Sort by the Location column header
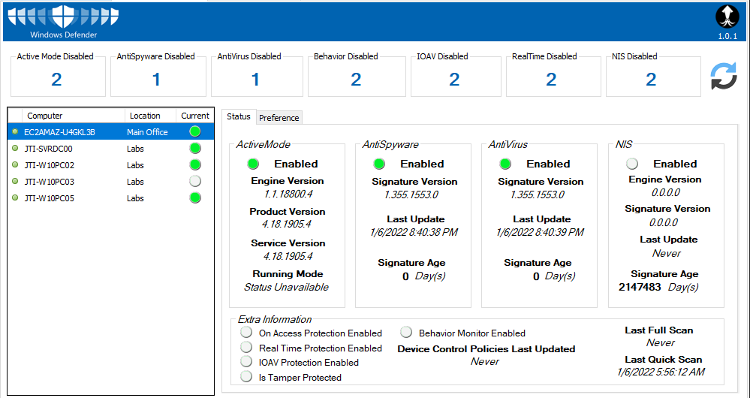Image resolution: width=750 pixels, height=398 pixels. 151,116
